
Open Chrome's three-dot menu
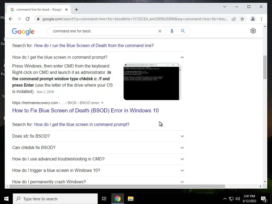pos(261,19)
